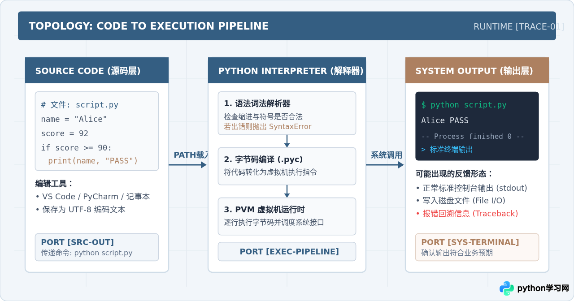Click the 检查缩进与符号是否合法 description
This screenshot has width=574, height=301.
click(263, 116)
